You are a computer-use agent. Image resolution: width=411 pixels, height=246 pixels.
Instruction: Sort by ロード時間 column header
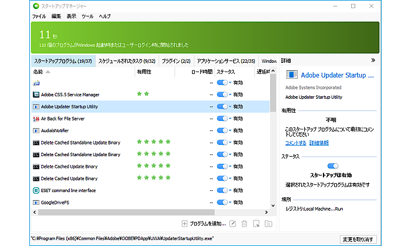[195, 72]
